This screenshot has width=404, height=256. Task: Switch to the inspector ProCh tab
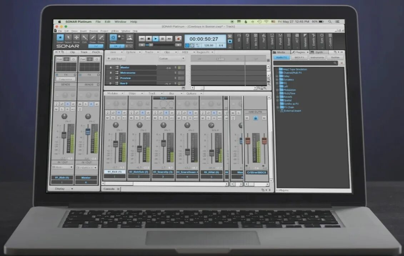point(96,52)
